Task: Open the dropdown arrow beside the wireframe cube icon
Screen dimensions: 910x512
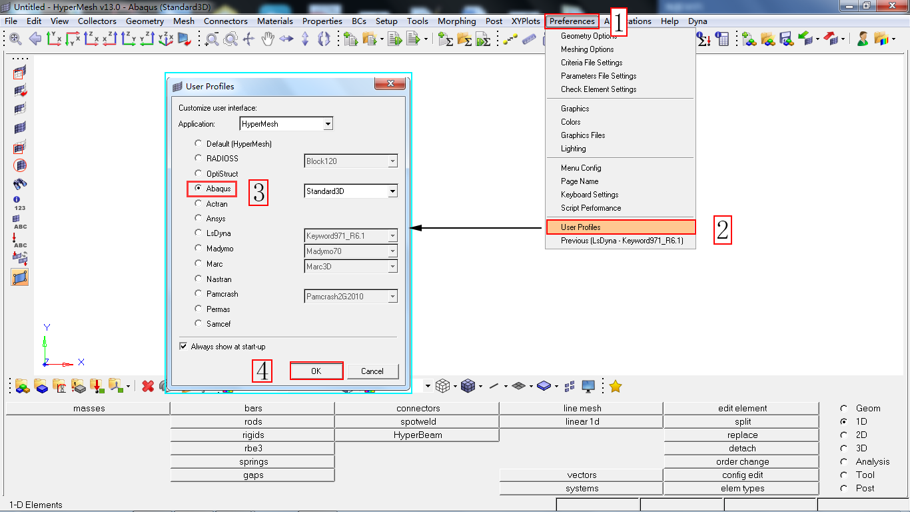Action: point(455,386)
